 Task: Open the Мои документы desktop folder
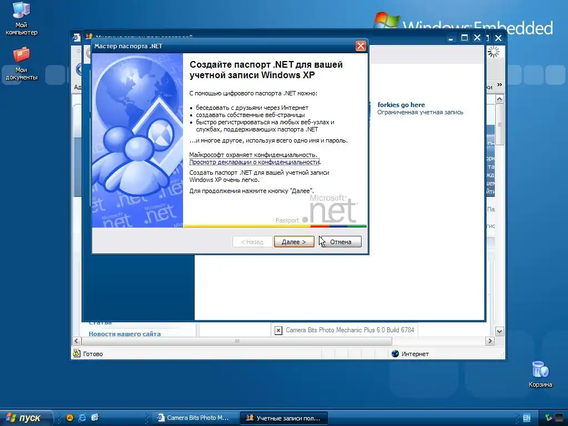click(21, 63)
